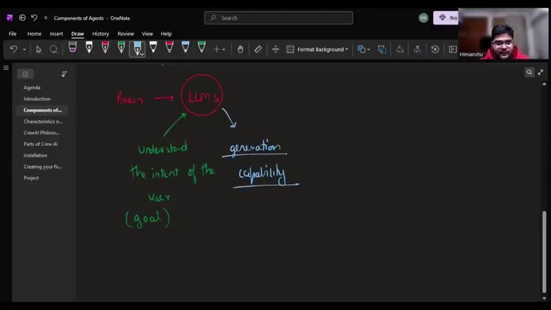Click the Ink Replay icon
The height and width of the screenshot is (310, 551).
coord(435,49)
